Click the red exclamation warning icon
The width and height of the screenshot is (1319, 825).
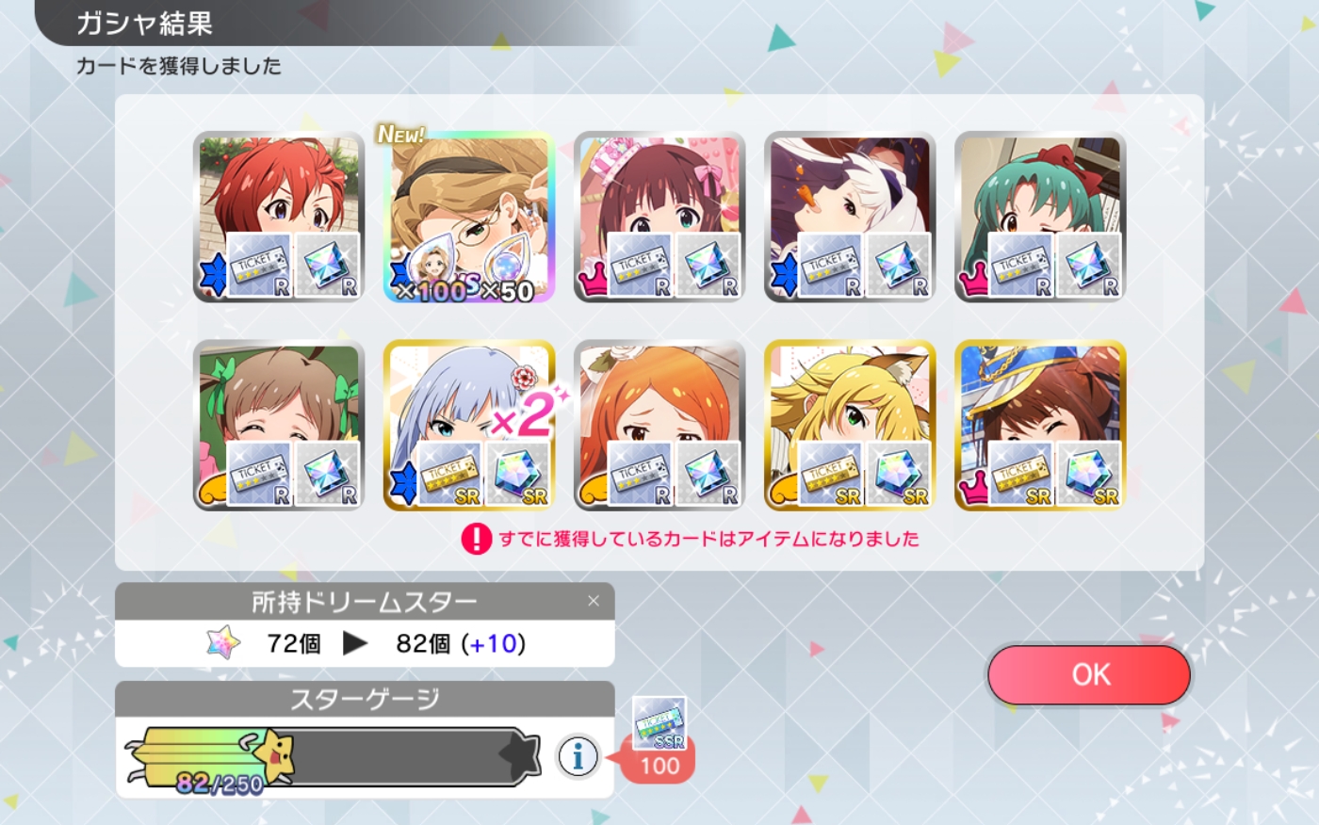[x=477, y=539]
